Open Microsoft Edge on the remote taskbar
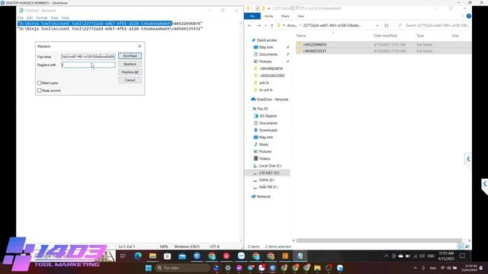 pyautogui.click(x=137, y=256)
